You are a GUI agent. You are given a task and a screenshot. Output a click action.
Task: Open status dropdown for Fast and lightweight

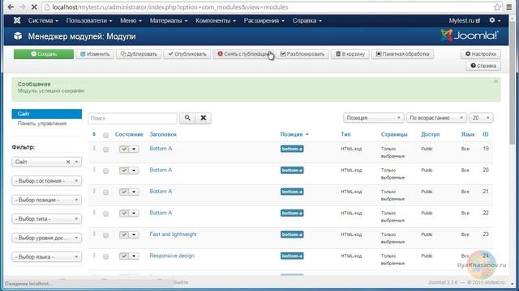tap(134, 235)
